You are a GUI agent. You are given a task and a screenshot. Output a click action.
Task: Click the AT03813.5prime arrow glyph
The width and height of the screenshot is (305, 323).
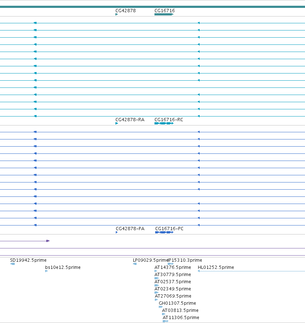click(x=164, y=314)
